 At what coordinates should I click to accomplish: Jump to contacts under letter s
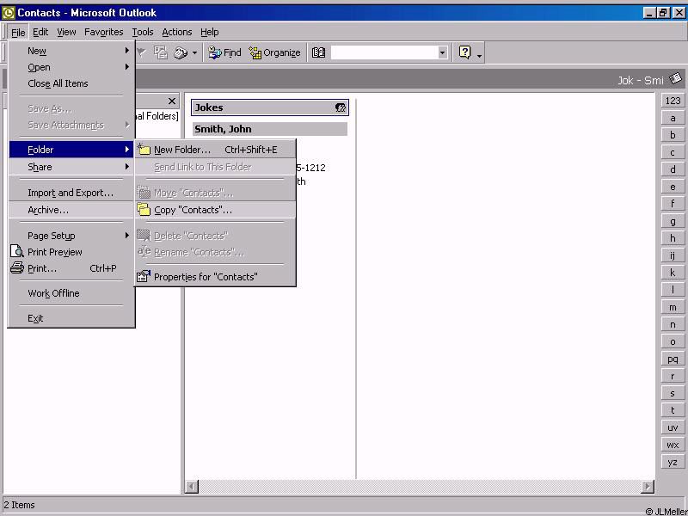click(x=673, y=393)
